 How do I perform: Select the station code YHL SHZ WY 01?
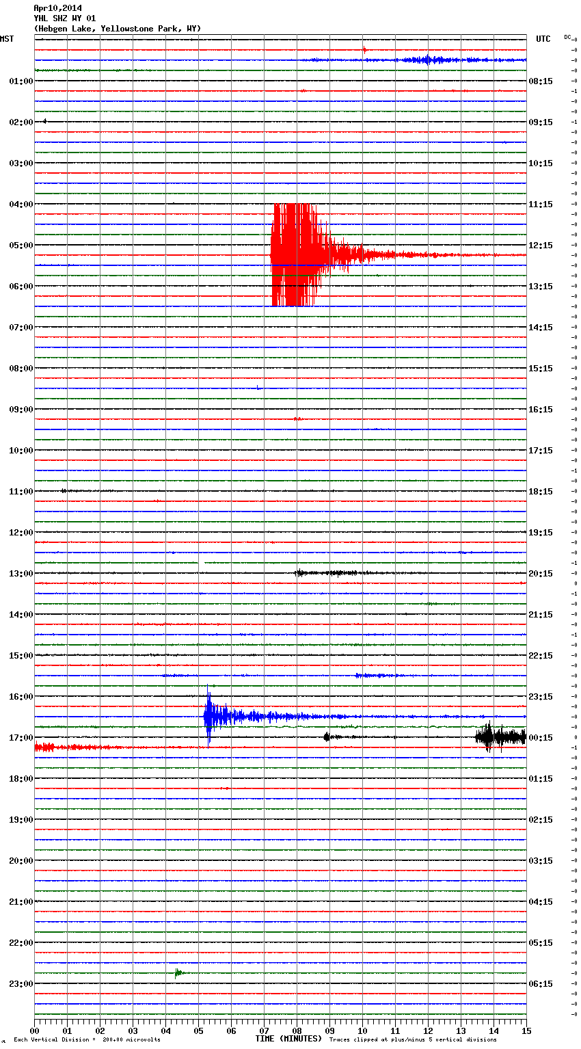point(65,18)
